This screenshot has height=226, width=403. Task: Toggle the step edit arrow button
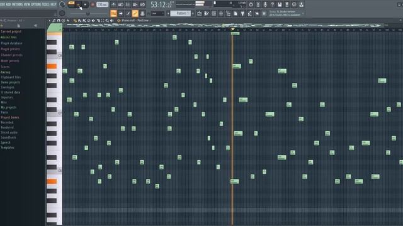click(x=121, y=13)
